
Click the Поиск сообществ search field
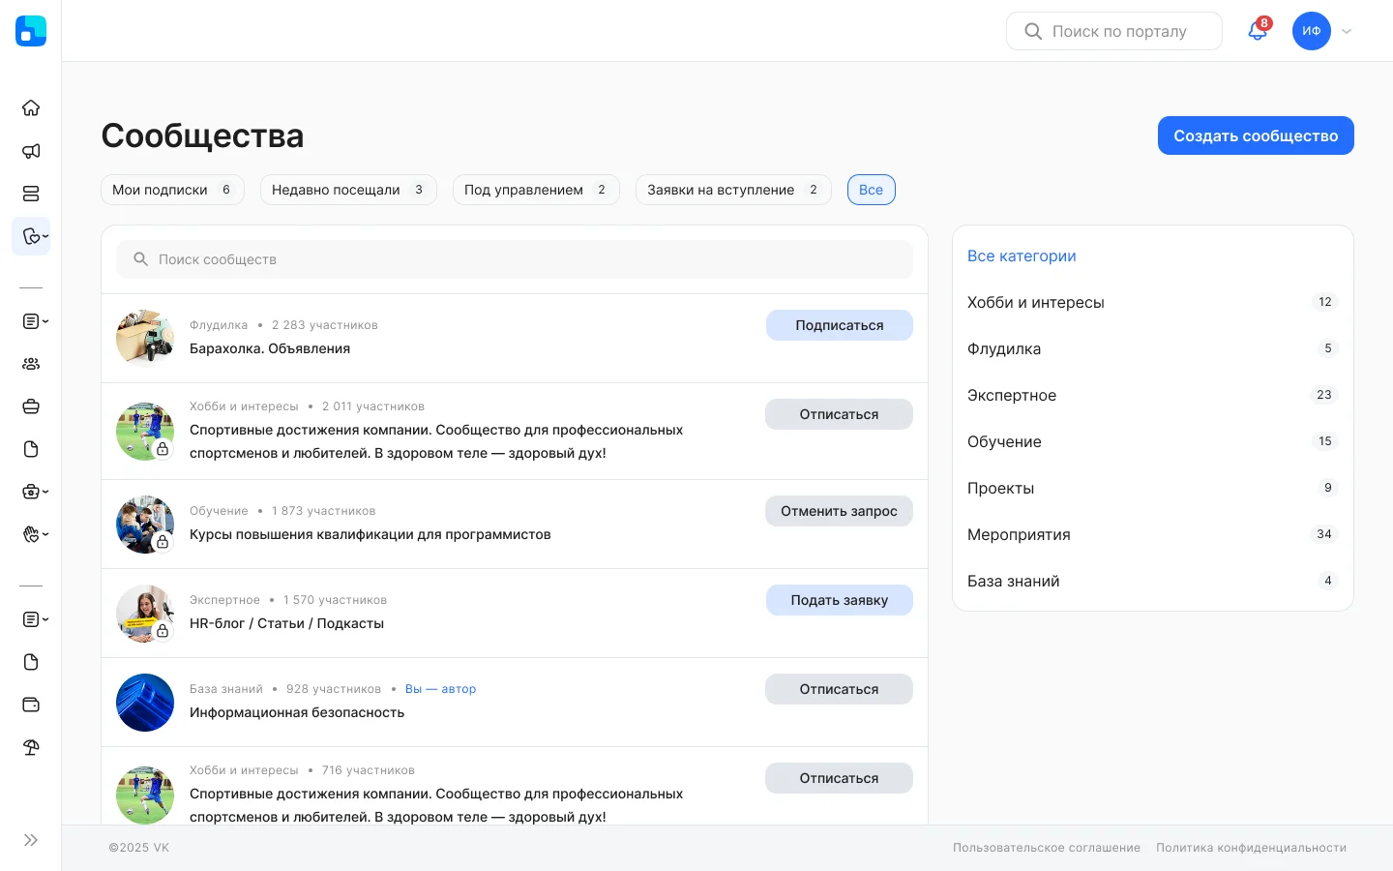515,259
